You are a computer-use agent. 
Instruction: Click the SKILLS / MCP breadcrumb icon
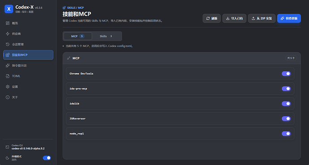click(64, 8)
